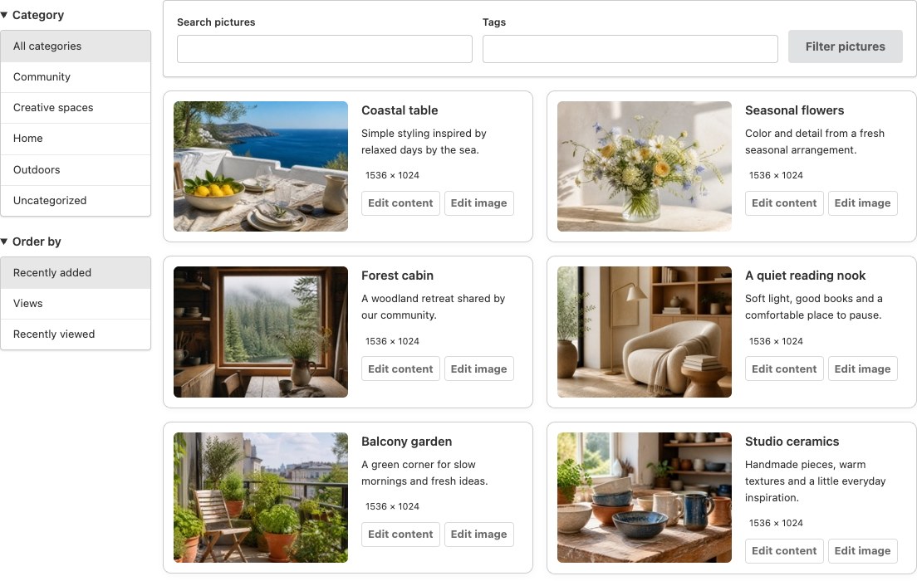The width and height of the screenshot is (917, 581).
Task: Edit image for Forest cabin
Action: pos(479,369)
